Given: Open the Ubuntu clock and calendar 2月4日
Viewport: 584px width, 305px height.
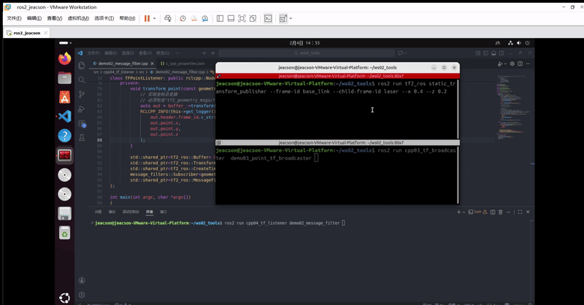Looking at the screenshot, I should click(x=304, y=43).
